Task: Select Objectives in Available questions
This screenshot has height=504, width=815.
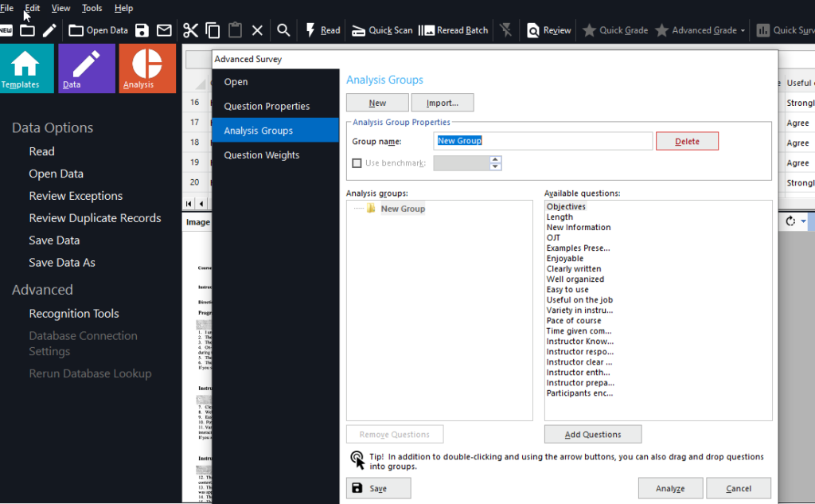Action: [566, 206]
